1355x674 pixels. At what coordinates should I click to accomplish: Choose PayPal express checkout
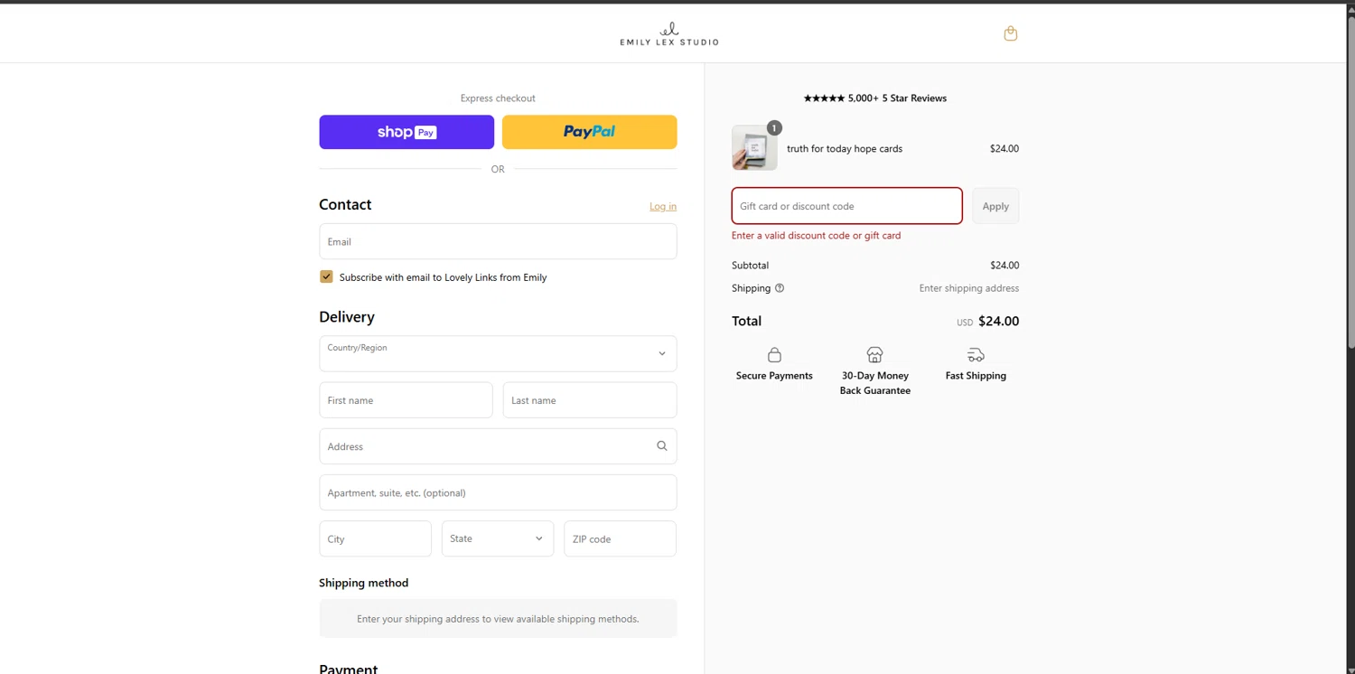[x=590, y=132]
